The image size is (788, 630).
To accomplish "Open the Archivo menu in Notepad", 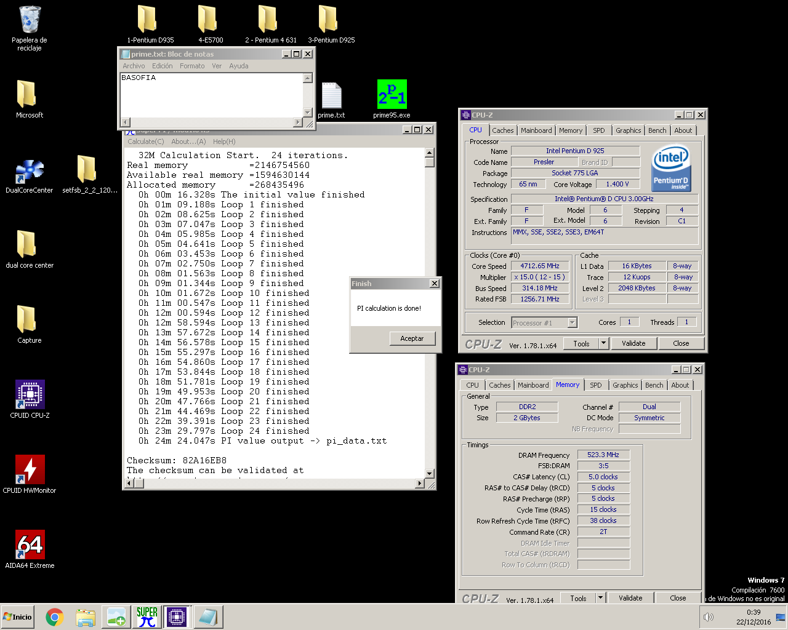I will point(134,66).
